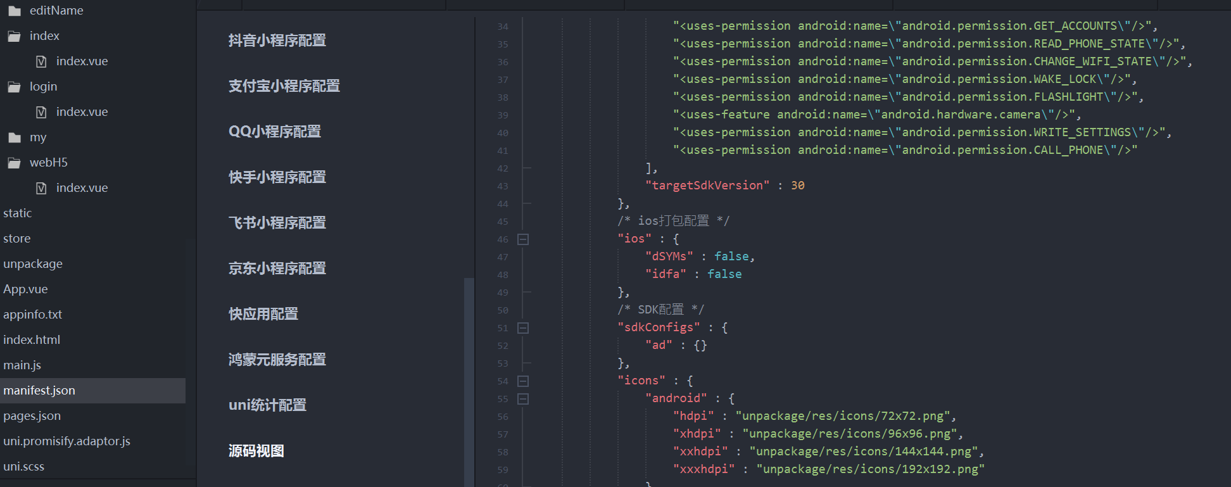Click "targetSdkVersion" key in the code
The height and width of the screenshot is (487, 1231).
tap(707, 186)
